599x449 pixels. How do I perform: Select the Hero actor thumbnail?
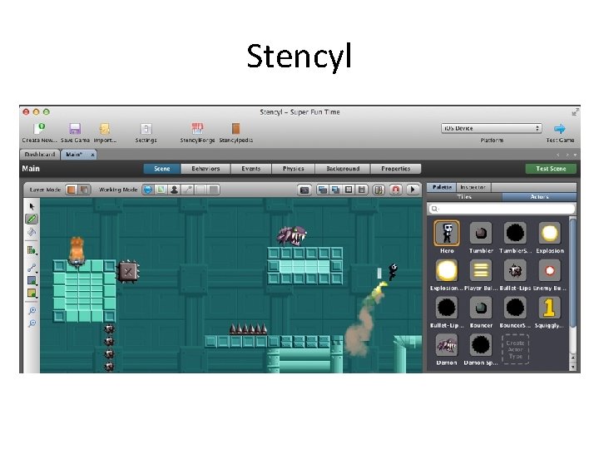(x=447, y=233)
